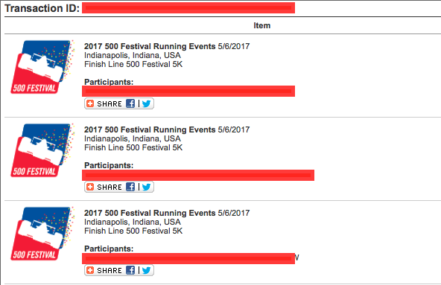Open third 500 Festival logo thumbnail
The height and width of the screenshot is (285, 441).
pos(42,234)
